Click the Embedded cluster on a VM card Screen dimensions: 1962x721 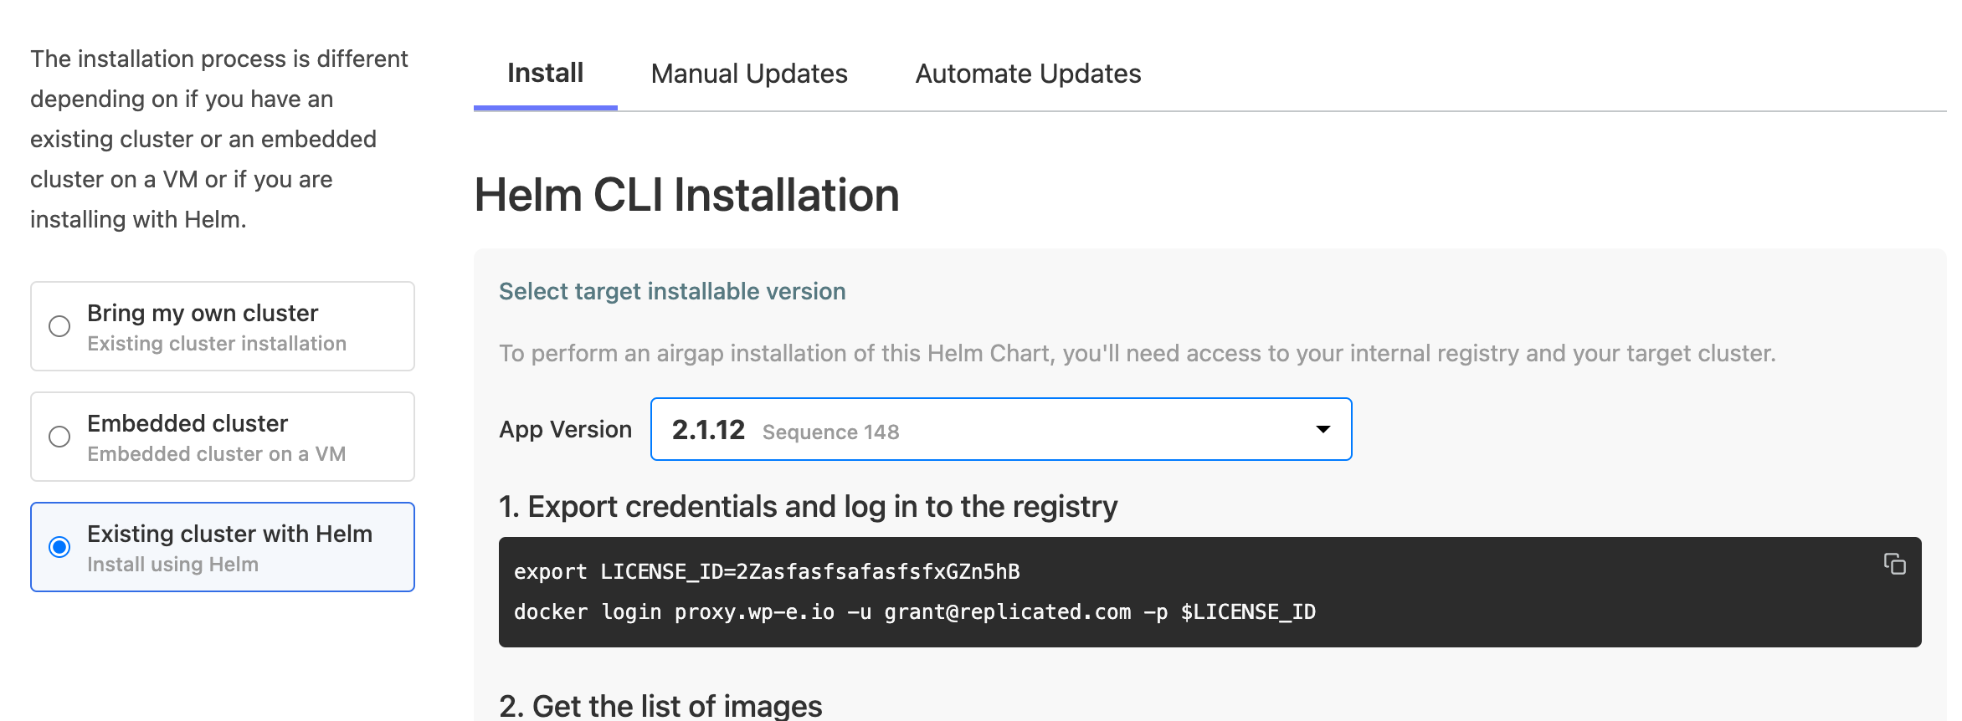pos(222,437)
